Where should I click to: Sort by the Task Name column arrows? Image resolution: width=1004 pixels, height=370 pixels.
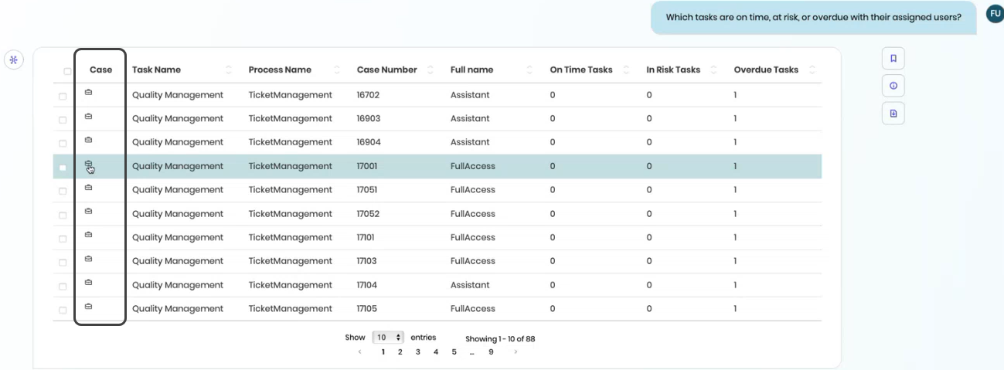[229, 70]
